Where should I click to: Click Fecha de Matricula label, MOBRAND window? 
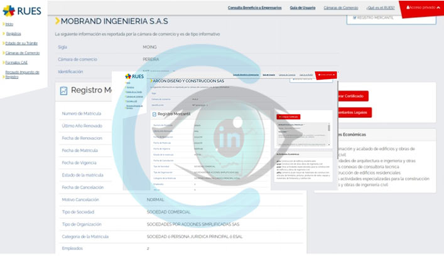point(80,150)
